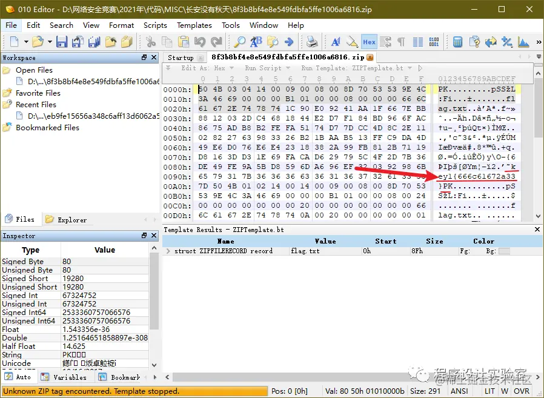Open the New file dropdown arrow

pyautogui.click(x=26, y=42)
